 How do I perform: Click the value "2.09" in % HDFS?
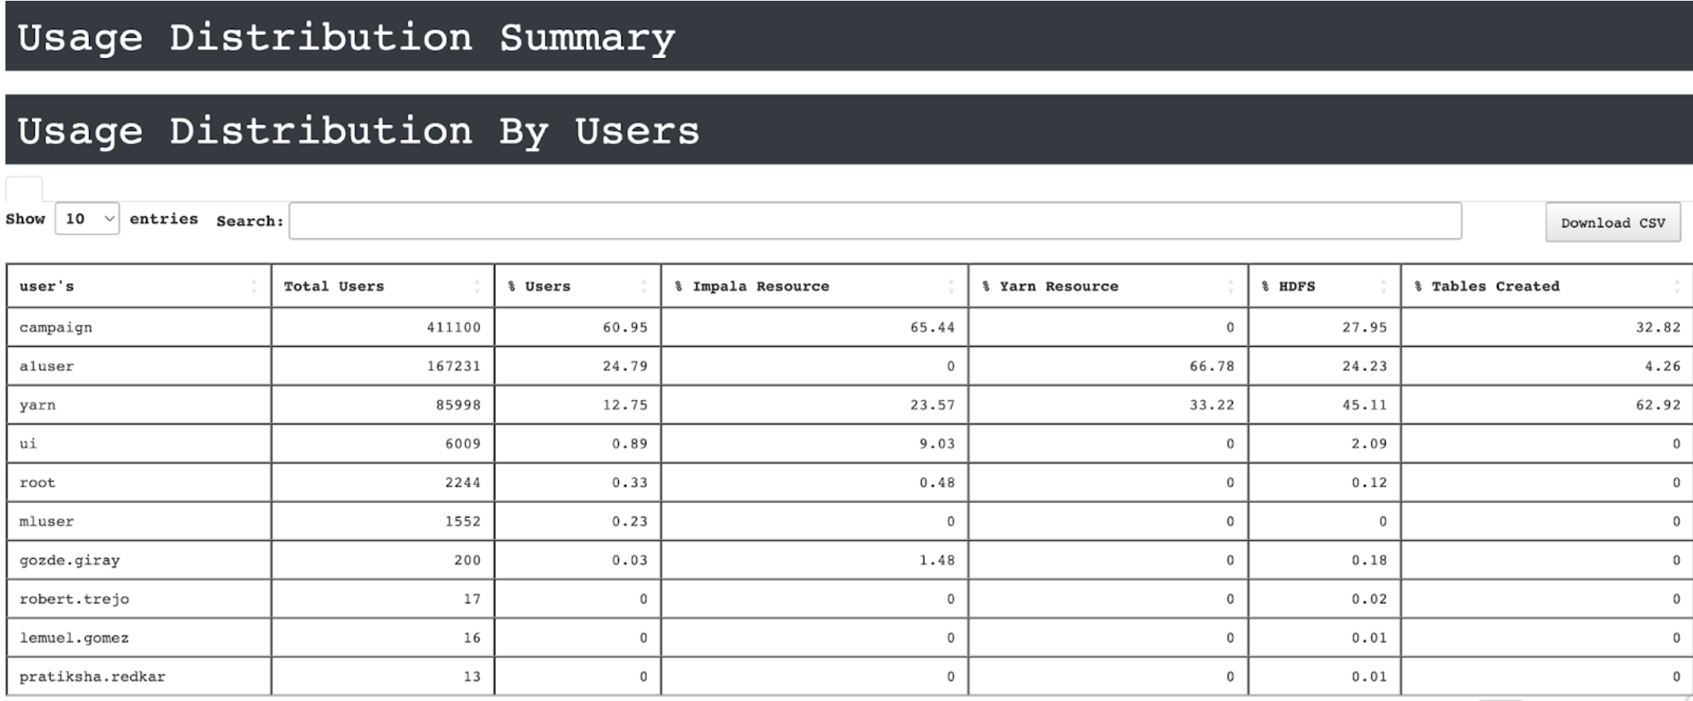click(x=1370, y=443)
